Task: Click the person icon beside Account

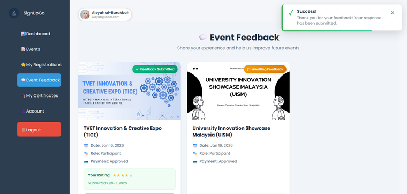Action: point(24,111)
